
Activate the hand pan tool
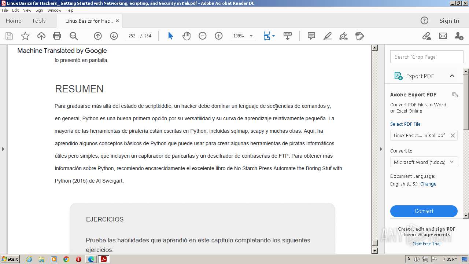(x=187, y=36)
